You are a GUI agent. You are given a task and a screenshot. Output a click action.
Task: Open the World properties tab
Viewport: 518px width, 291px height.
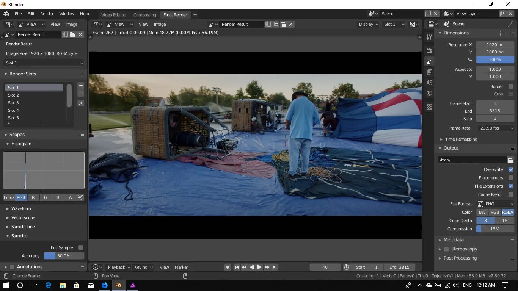tap(429, 93)
